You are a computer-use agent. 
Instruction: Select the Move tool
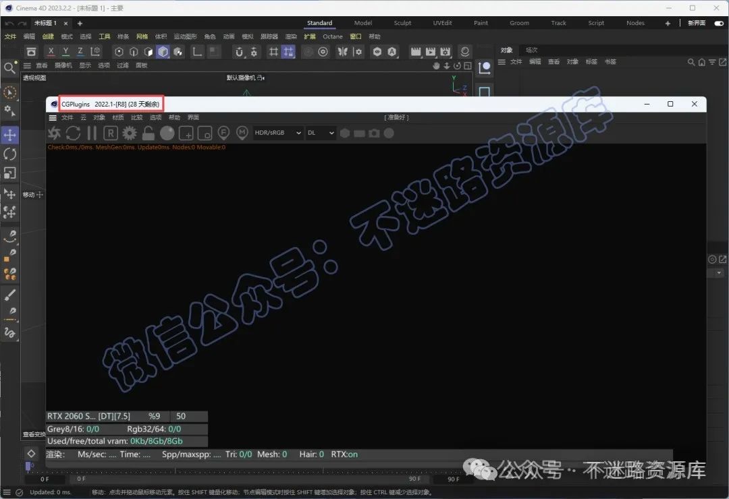tap(9, 136)
